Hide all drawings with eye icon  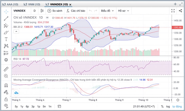pyautogui.click(x=6, y=106)
